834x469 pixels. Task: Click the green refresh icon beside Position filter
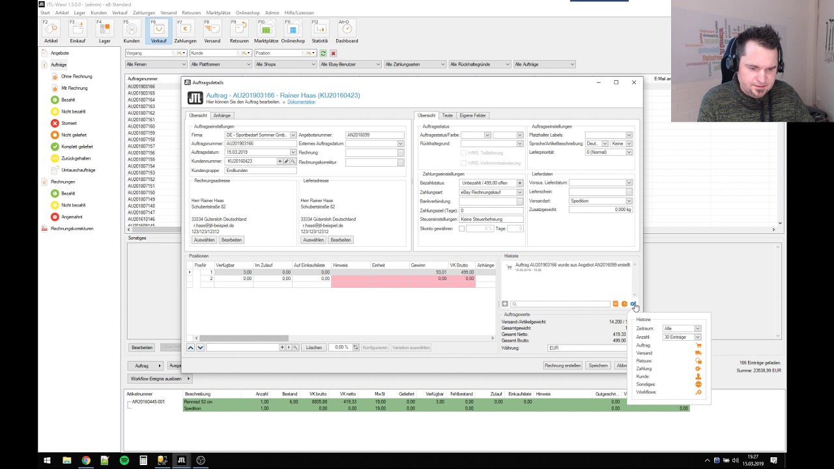point(323,53)
